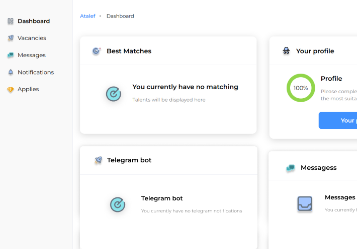Screen dimensions: 357x249
Task: Click the Messagess card chat icon
Action: click(291, 168)
